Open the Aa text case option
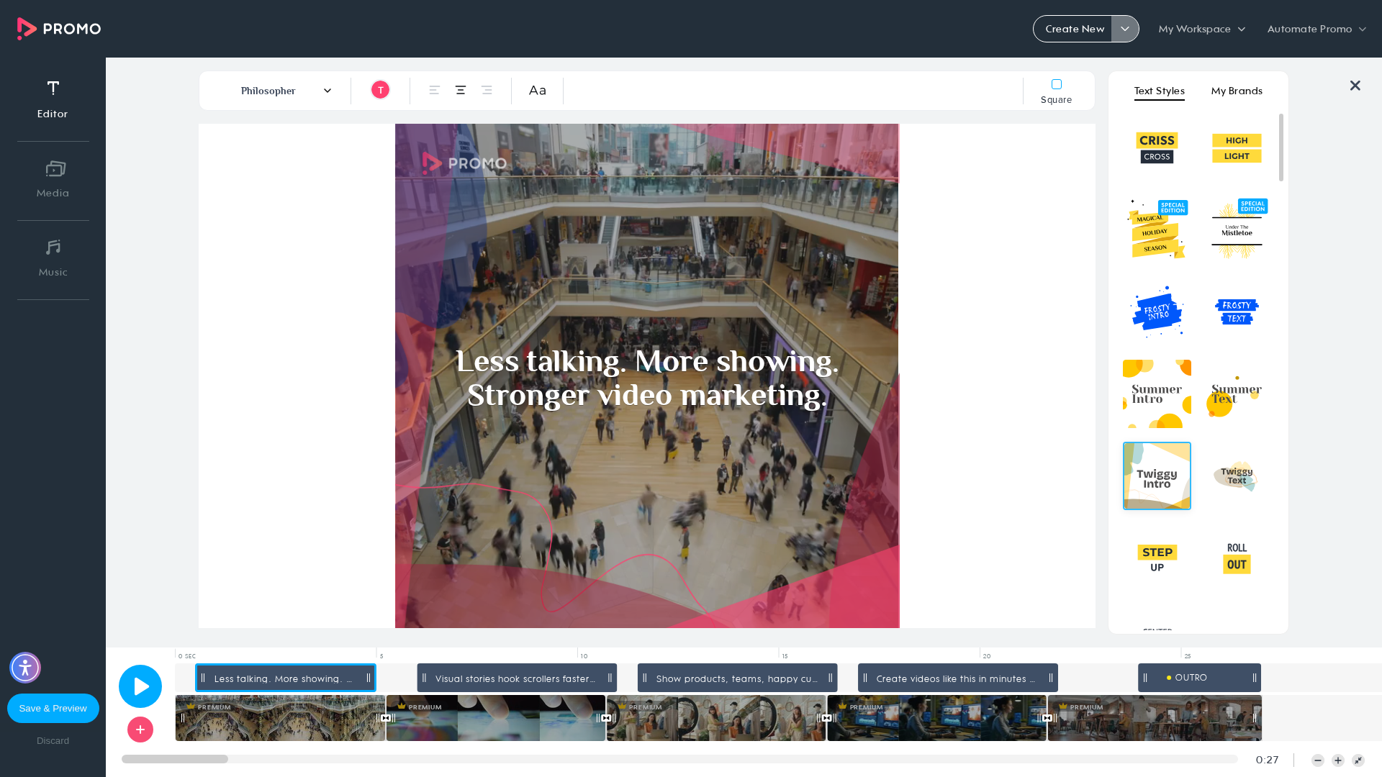 point(538,90)
